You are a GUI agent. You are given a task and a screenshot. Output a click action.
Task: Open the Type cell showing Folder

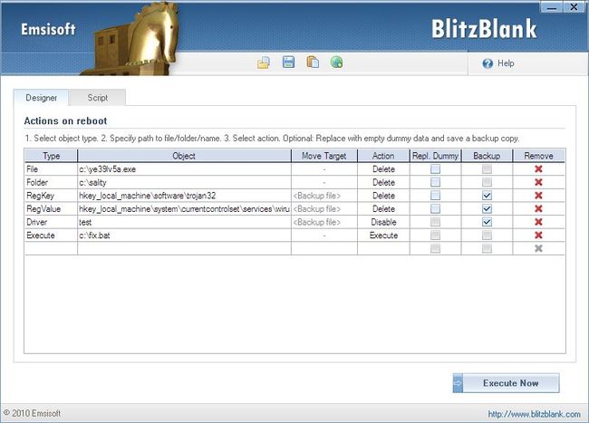51,182
